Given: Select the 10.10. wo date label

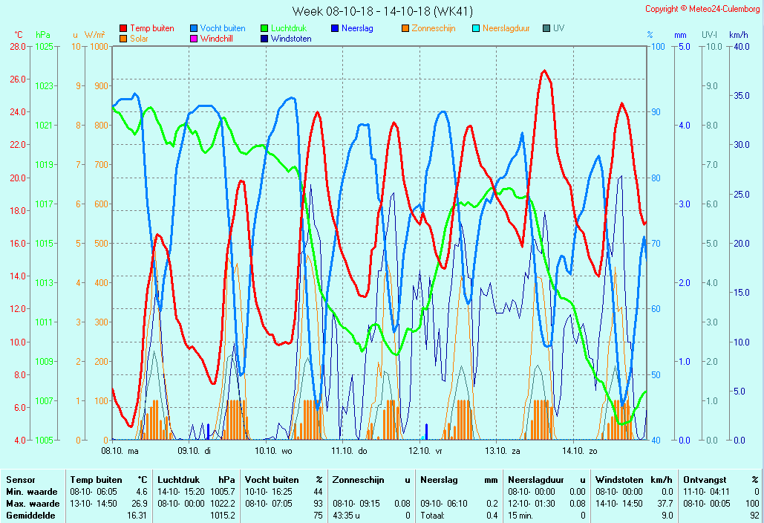Looking at the screenshot, I should pos(274,450).
